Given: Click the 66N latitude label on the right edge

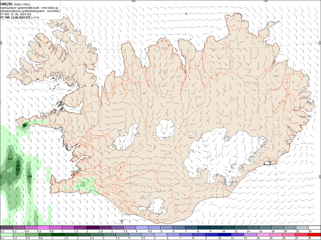Looking at the screenshot, I should (320, 43).
